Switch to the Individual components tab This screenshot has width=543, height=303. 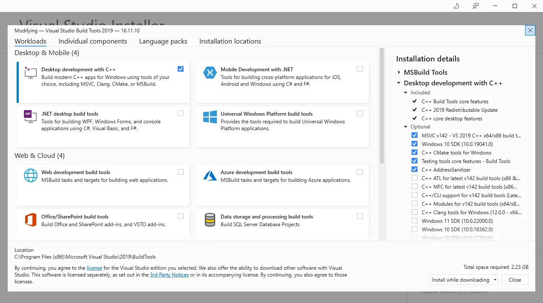[93, 41]
